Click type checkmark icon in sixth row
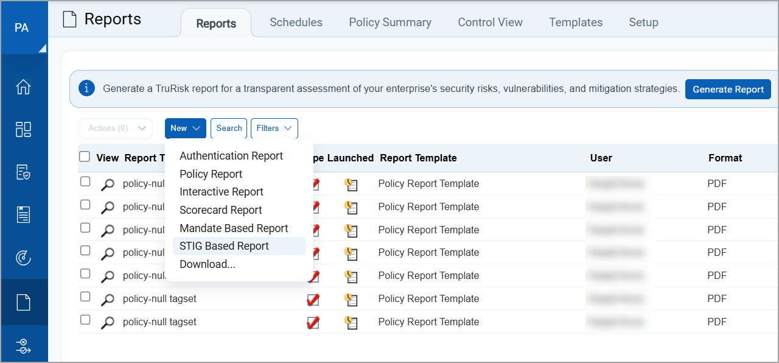 point(313,300)
